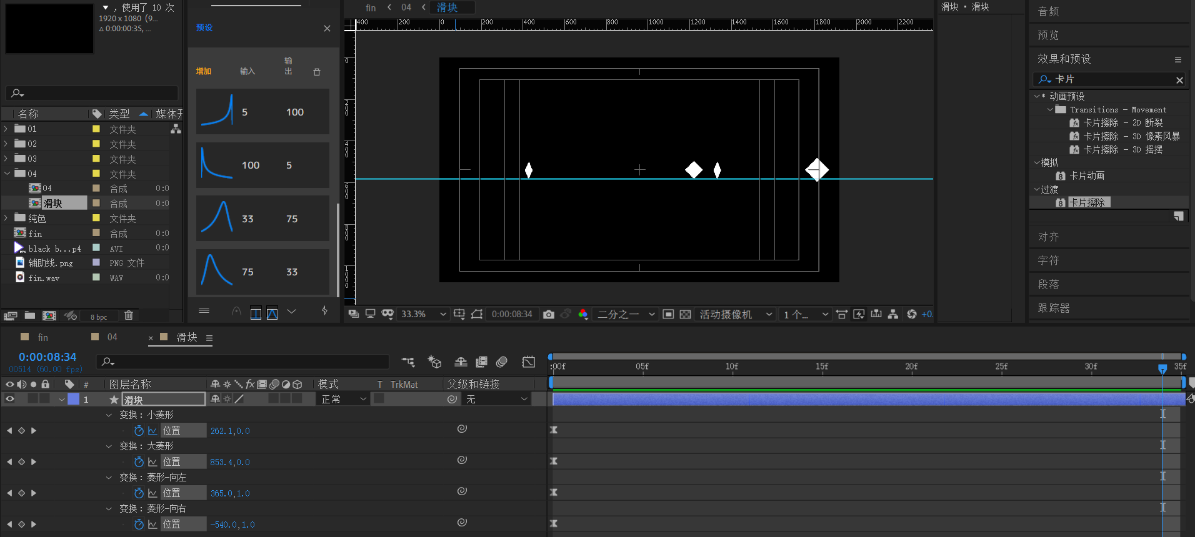
Task: Toggle mask and shape path visibility
Action: point(476,314)
